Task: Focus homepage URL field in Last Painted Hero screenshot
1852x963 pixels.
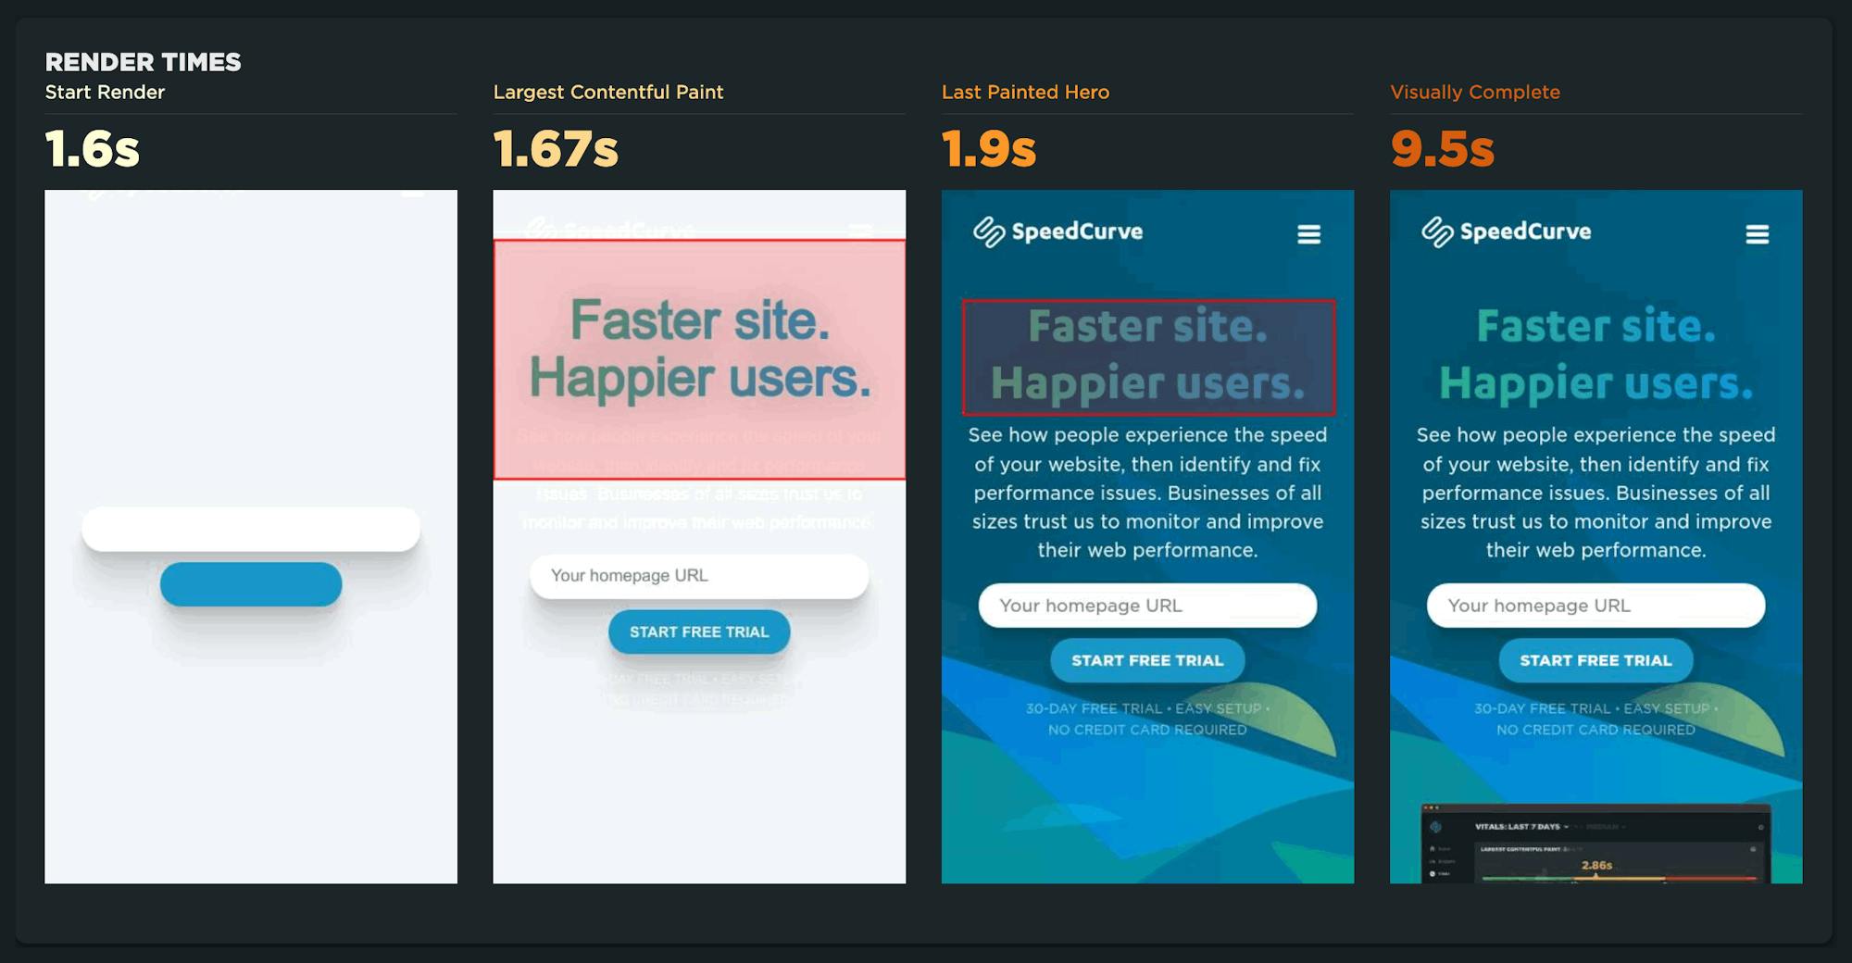Action: pos(1147,606)
